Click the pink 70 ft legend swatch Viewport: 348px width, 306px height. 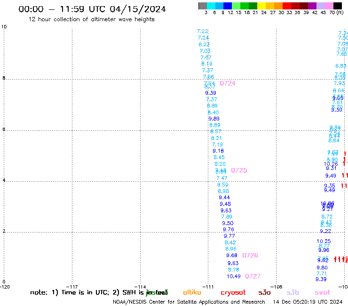click(x=329, y=6)
